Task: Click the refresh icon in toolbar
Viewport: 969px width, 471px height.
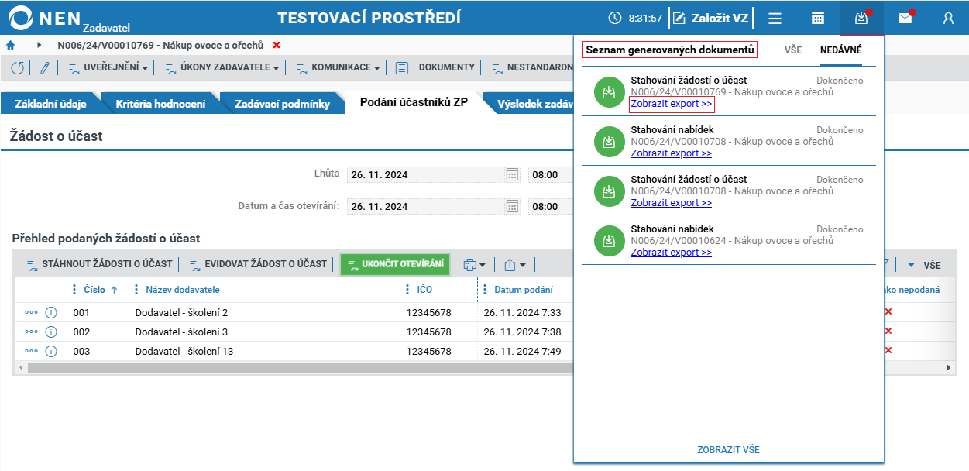Action: click(18, 68)
